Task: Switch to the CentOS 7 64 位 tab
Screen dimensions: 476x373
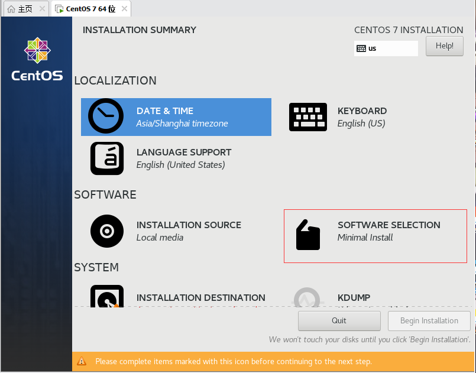Action: tap(91, 9)
